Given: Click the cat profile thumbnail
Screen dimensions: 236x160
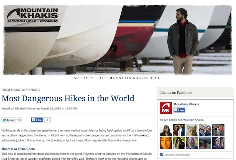Looking at the screenshot, I should (x=192, y=130).
